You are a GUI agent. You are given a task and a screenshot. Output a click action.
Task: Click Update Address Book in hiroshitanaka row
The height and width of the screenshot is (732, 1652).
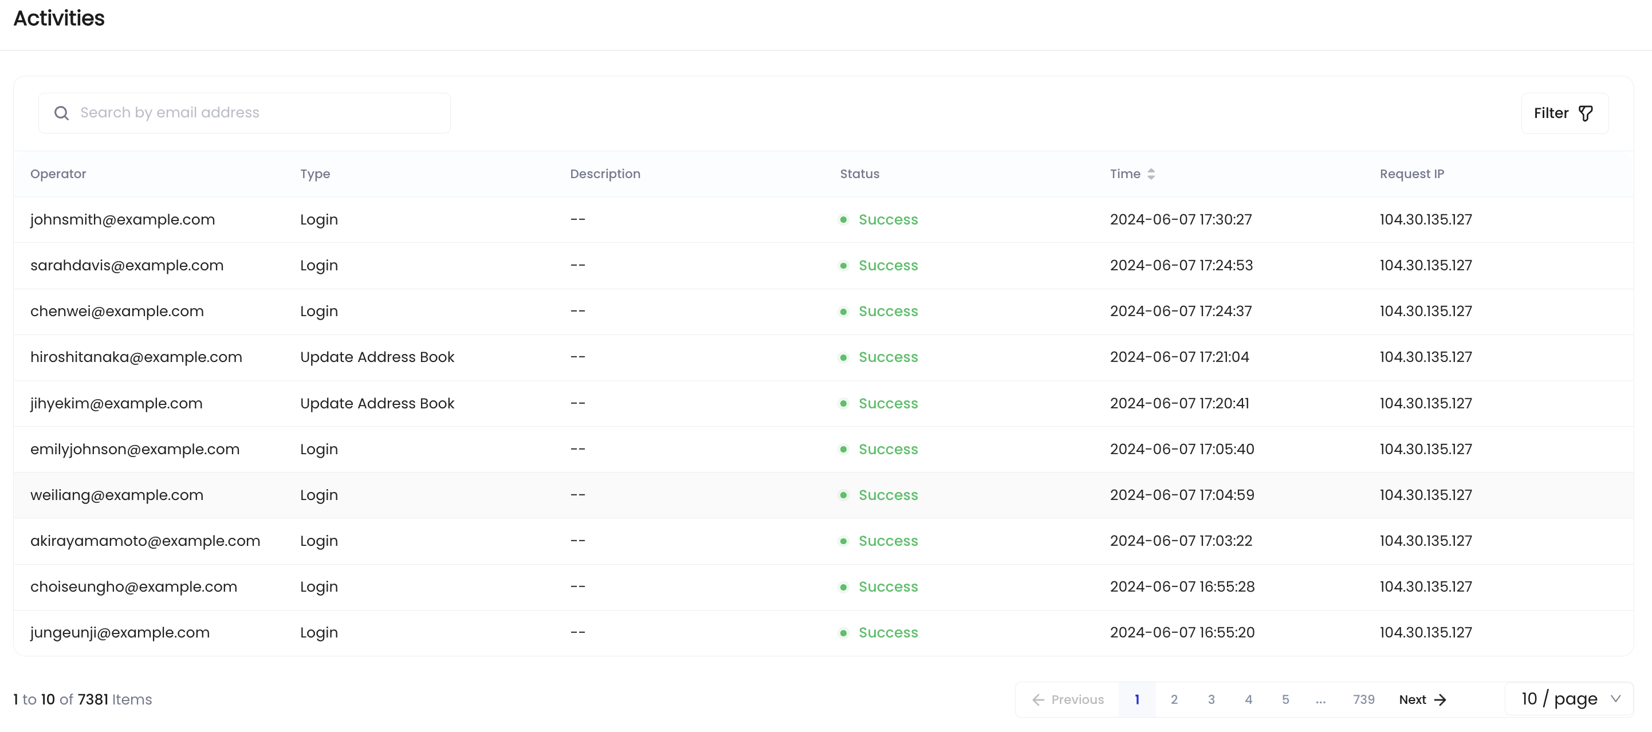coord(377,357)
